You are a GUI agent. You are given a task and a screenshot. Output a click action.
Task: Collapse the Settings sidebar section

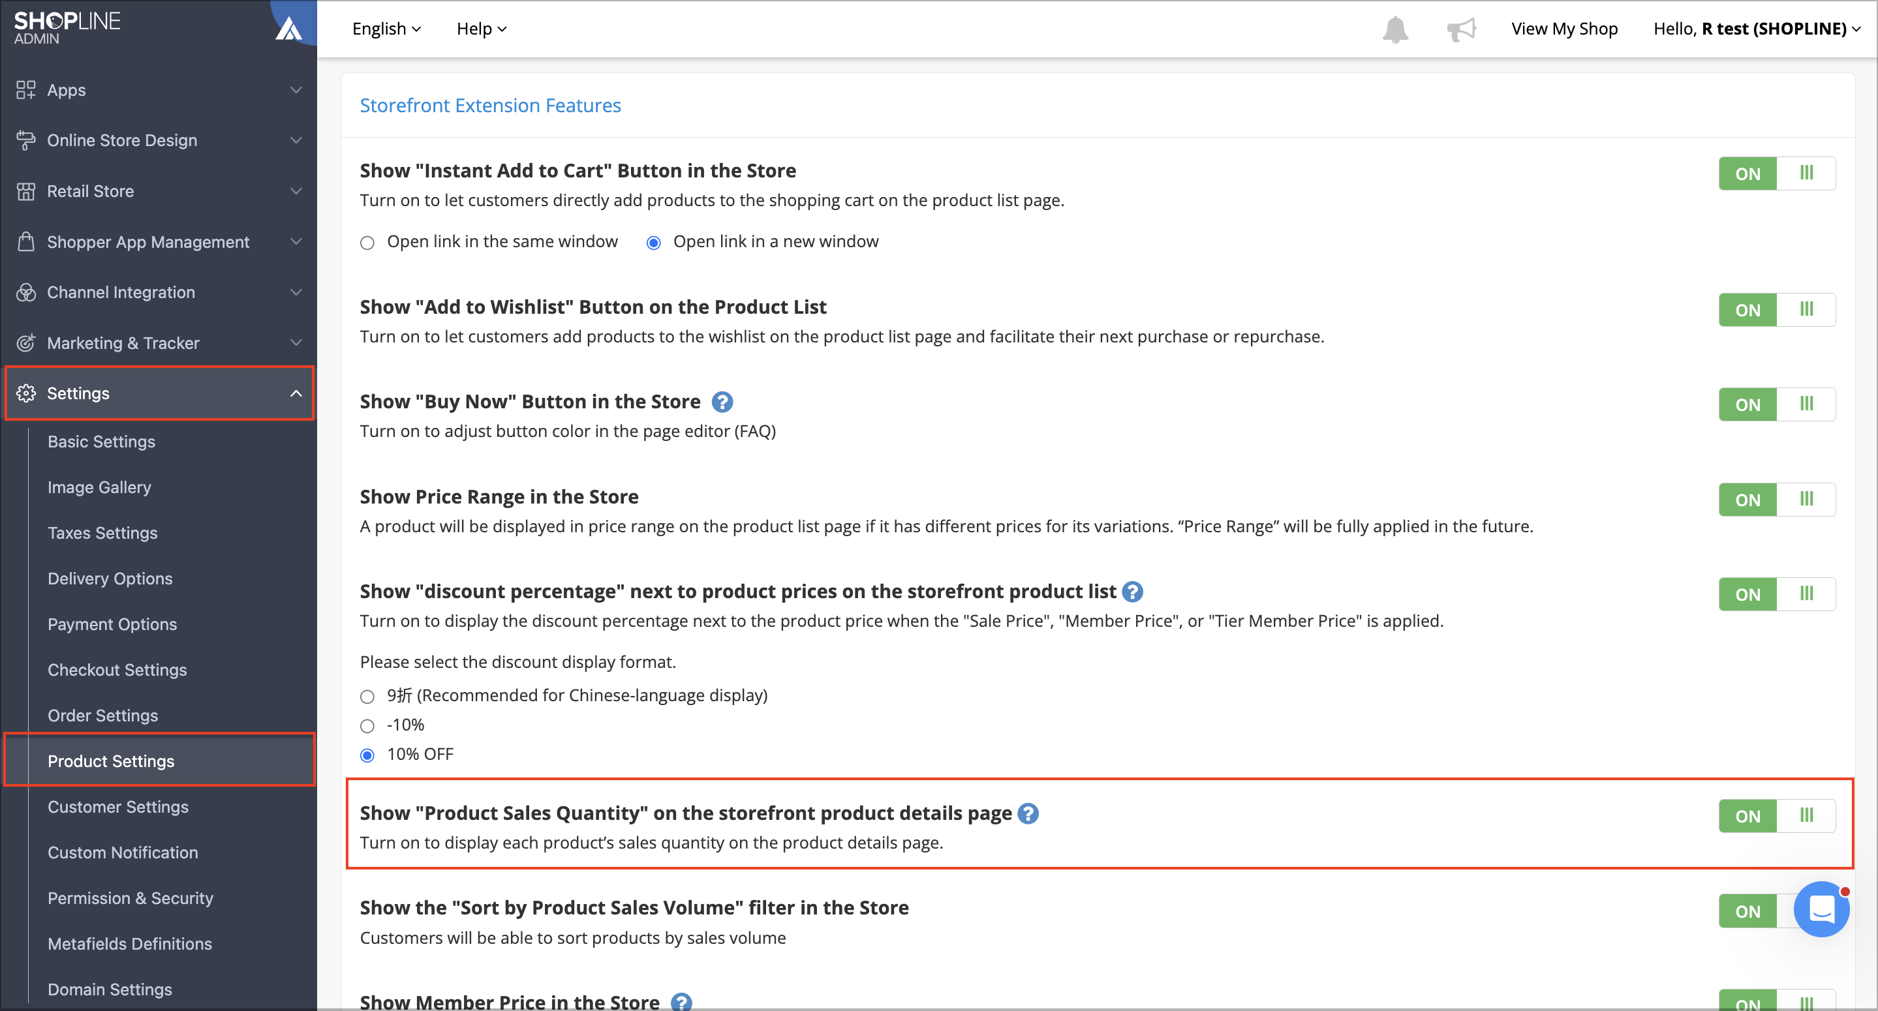click(159, 393)
